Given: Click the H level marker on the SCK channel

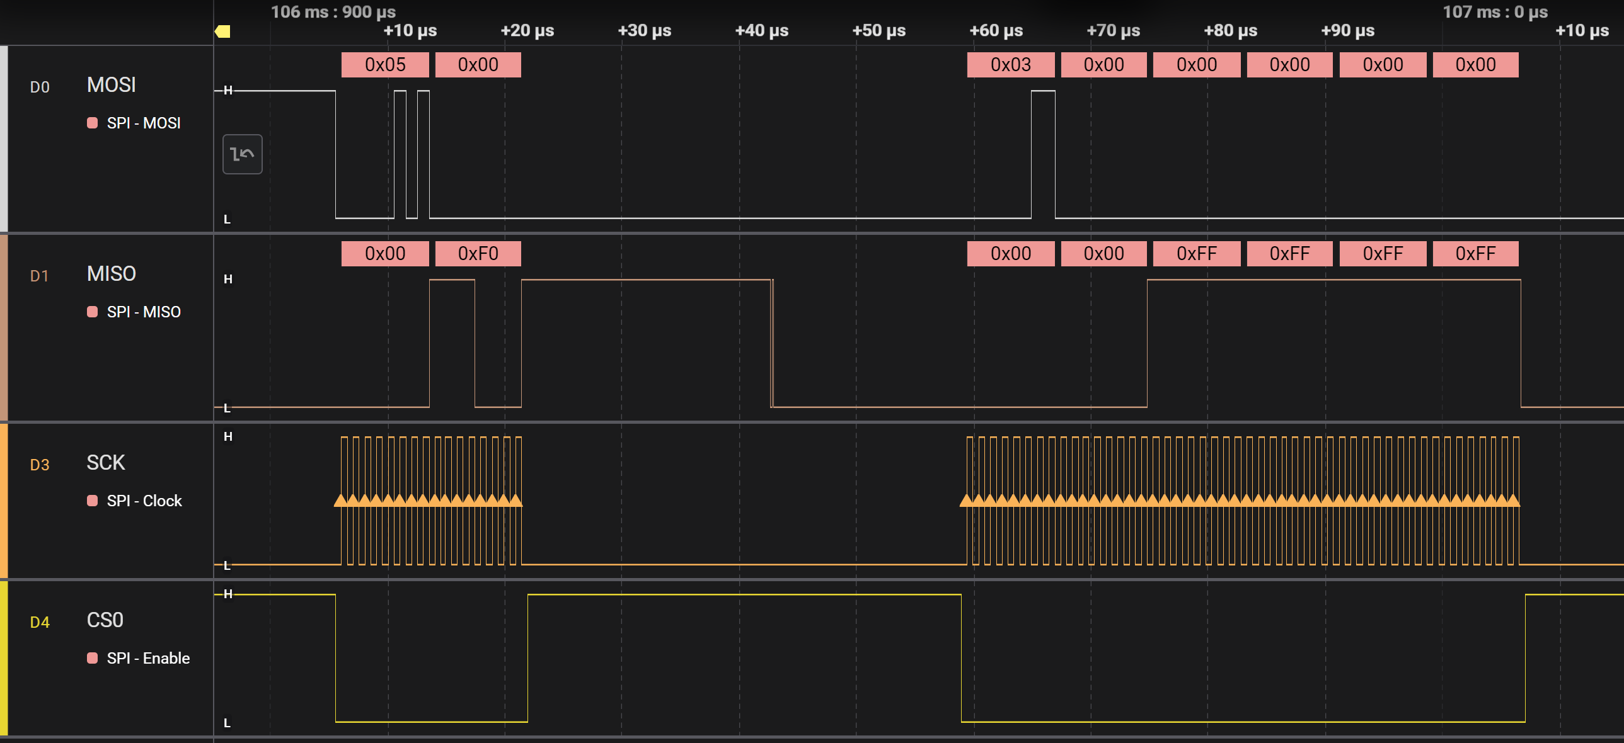Looking at the screenshot, I should pyautogui.click(x=228, y=437).
